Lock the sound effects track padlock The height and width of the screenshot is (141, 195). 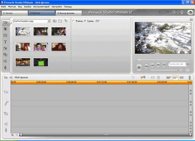pyautogui.click(x=191, y=122)
